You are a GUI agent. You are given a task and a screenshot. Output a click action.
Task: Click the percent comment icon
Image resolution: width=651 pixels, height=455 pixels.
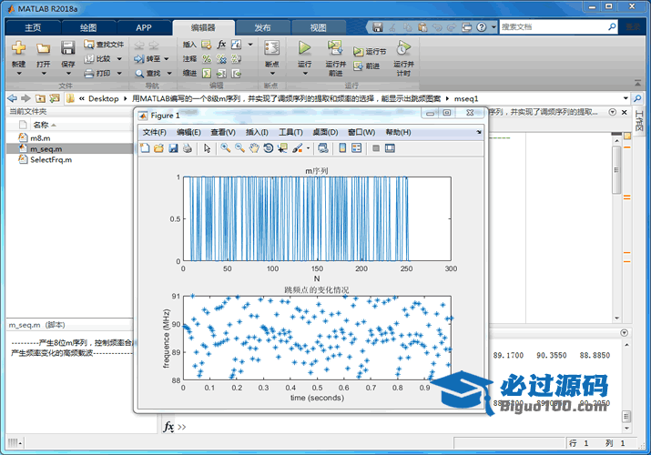[207, 59]
